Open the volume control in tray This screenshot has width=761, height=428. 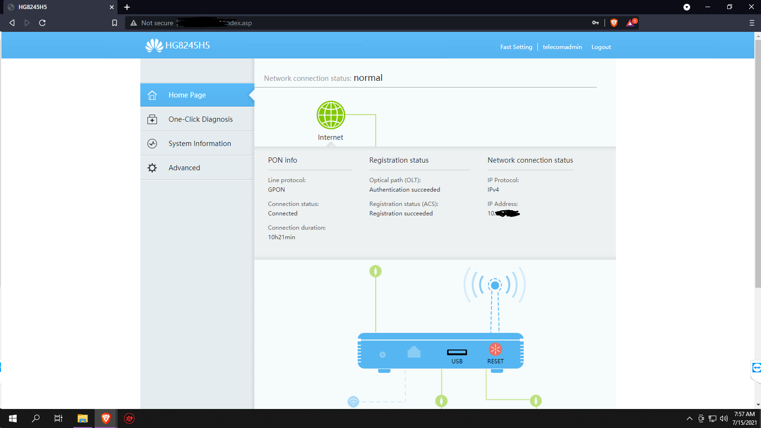pos(724,418)
